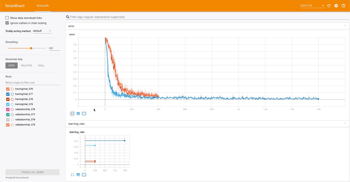Toggle expanded size of the error chart
The image size is (350, 182).
tap(72, 114)
